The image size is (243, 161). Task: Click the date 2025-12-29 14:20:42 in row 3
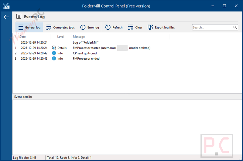[34, 58]
